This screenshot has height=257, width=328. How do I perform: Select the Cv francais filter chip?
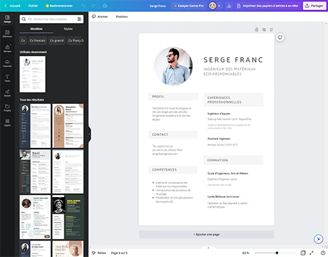37,41
